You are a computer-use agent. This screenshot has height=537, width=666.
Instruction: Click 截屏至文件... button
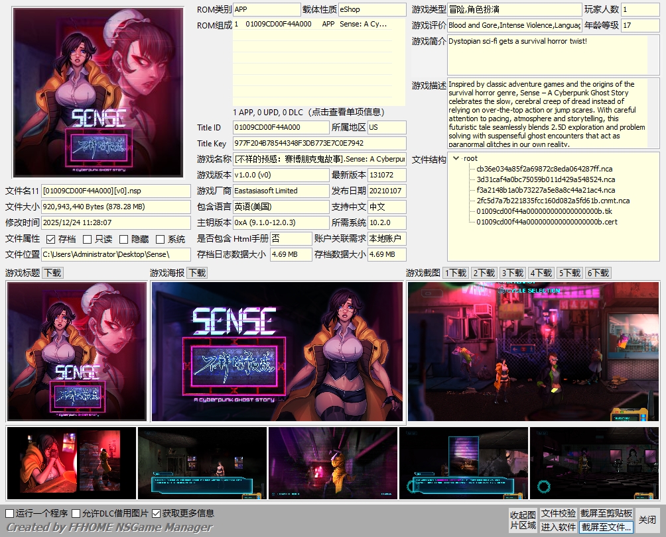tap(606, 527)
